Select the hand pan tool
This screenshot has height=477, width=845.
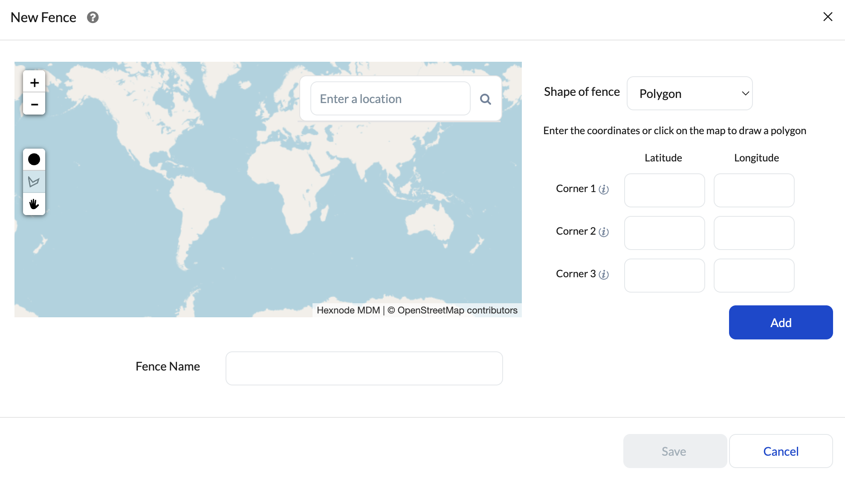(34, 204)
